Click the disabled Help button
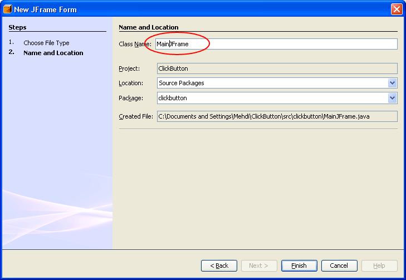Image resolution: width=406 pixels, height=280 pixels. [379, 266]
